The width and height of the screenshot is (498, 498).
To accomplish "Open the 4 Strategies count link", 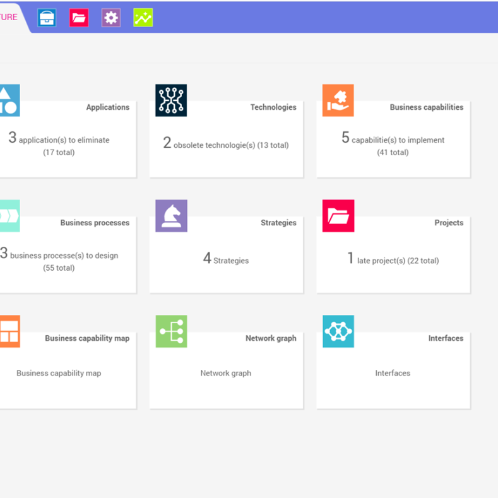I will point(225,260).
